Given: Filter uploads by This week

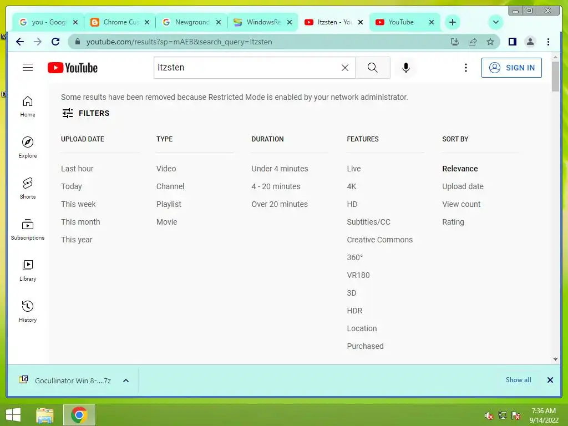Looking at the screenshot, I should click(78, 204).
